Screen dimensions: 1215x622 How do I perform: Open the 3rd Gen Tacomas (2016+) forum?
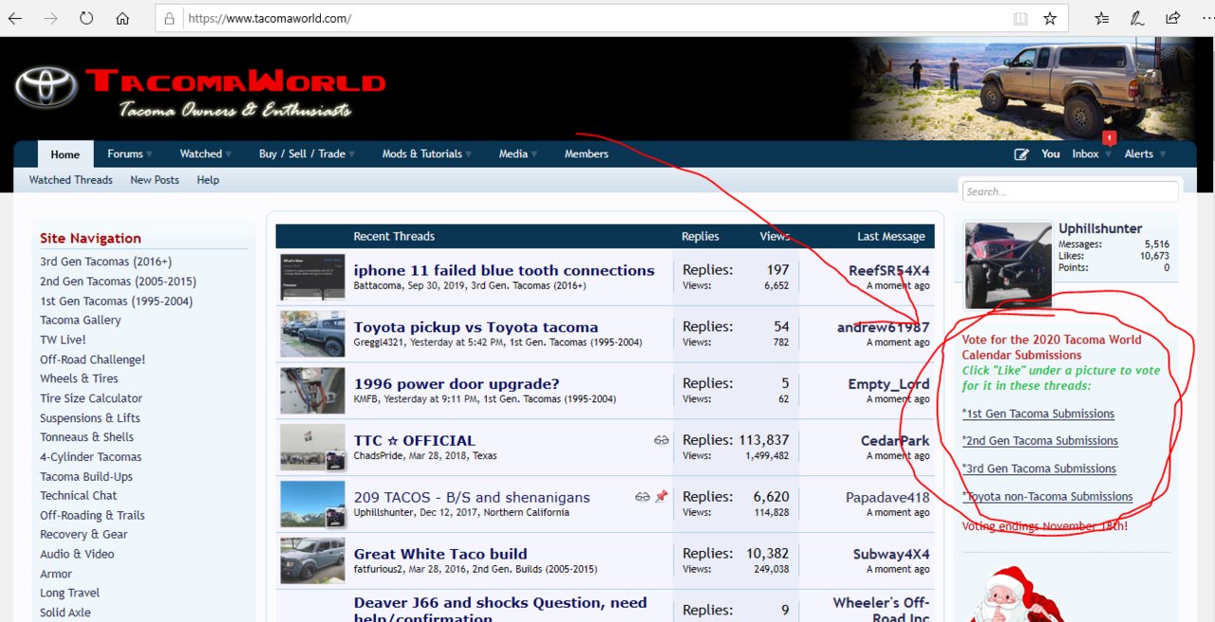pos(106,262)
